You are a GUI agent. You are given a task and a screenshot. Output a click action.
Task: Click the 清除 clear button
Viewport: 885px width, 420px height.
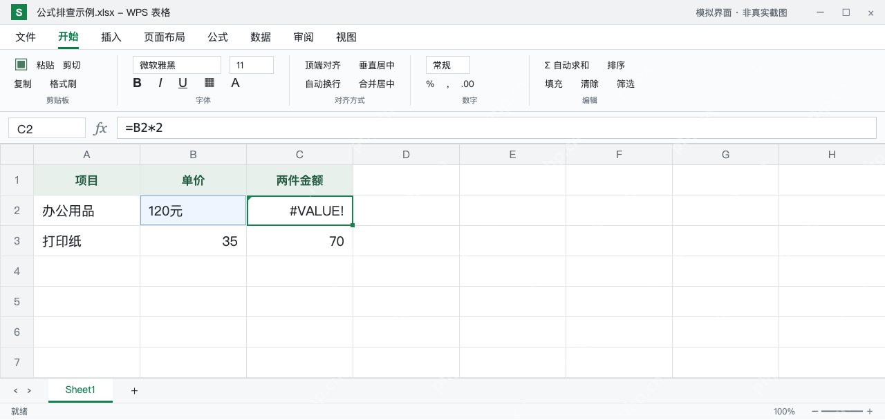click(590, 84)
